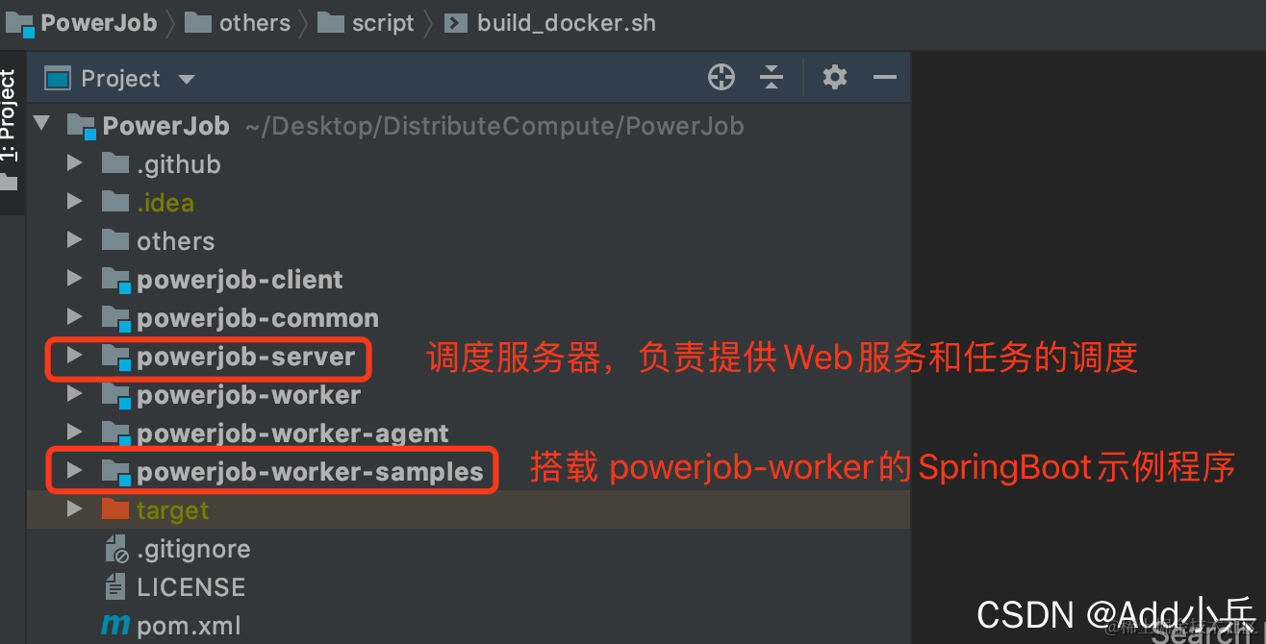Click the orange target folder icon
Screen dimensions: 1266x644
(x=114, y=508)
